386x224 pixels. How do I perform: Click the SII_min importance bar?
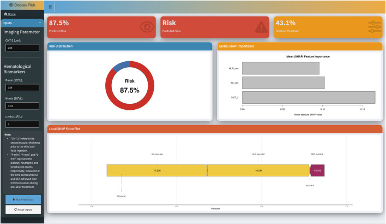[284, 83]
